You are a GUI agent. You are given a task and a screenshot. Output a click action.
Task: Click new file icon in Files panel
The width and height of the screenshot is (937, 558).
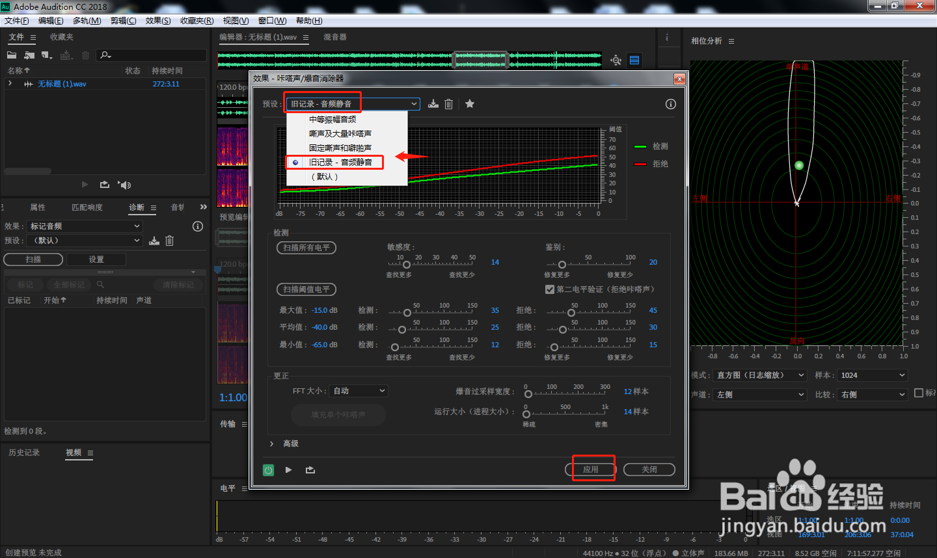46,55
